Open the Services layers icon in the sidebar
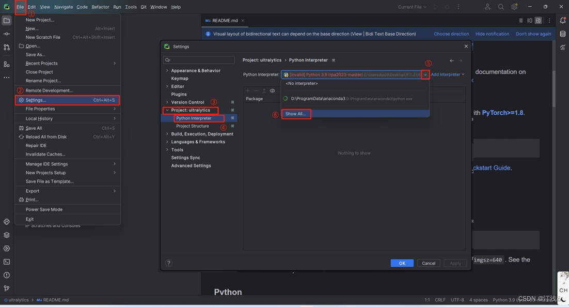 [x=7, y=235]
